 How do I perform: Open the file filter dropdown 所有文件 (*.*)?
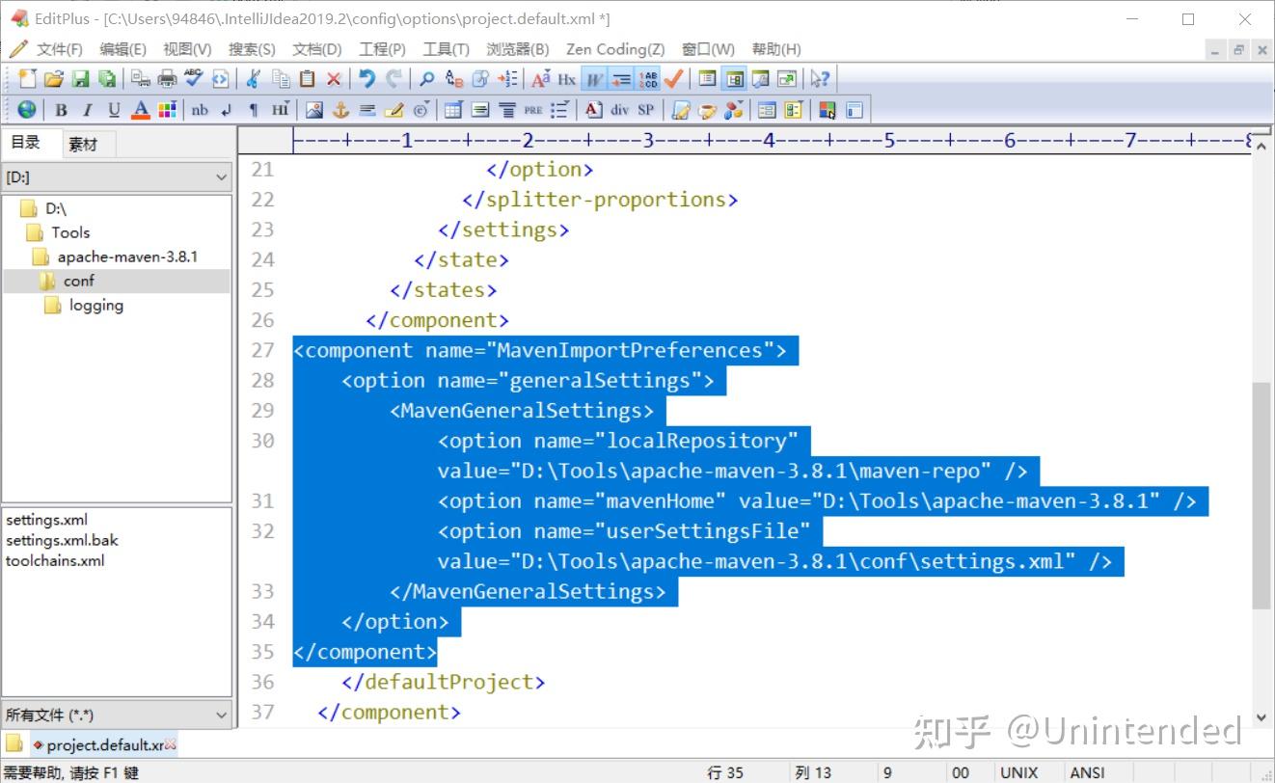(117, 715)
